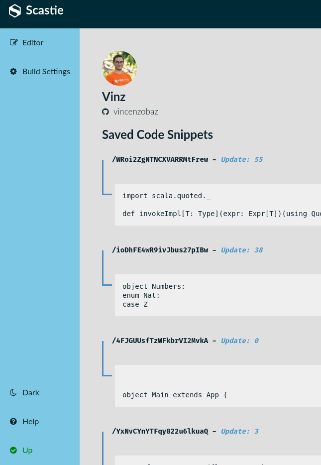This screenshot has height=465, width=321.
Task: Click the Scastie logo icon
Action: (x=14, y=10)
